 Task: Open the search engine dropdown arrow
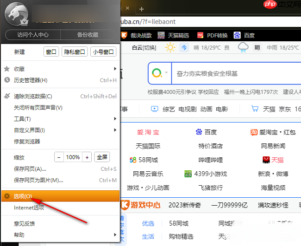point(166,73)
